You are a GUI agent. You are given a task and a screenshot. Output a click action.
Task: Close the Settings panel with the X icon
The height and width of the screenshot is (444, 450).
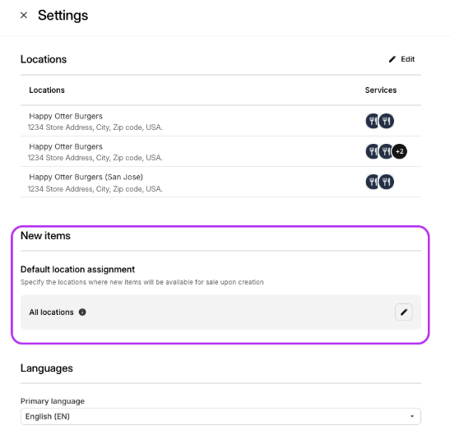coord(24,15)
